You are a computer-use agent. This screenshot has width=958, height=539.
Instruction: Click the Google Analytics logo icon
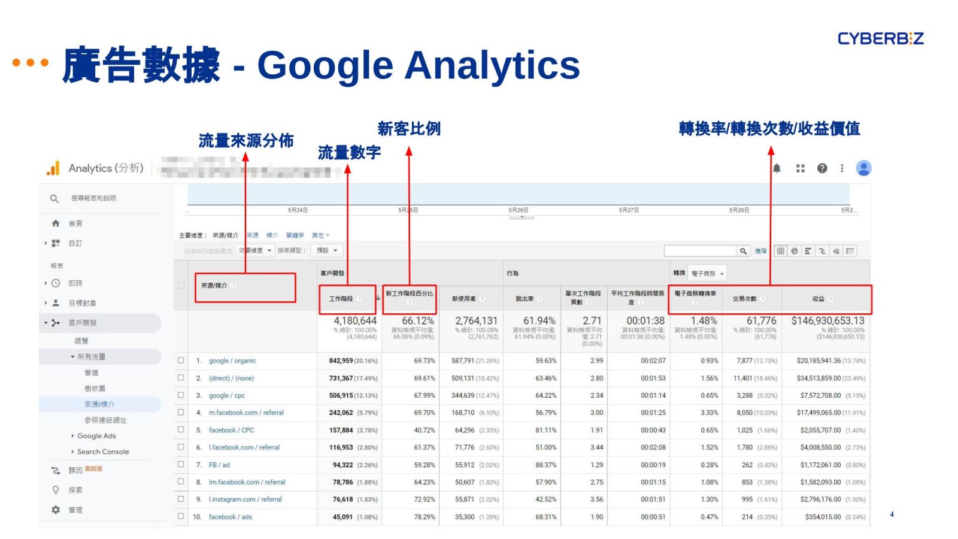[53, 168]
